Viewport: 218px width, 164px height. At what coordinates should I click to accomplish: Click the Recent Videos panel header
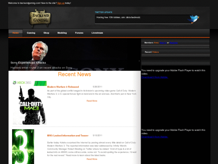pos(175,52)
